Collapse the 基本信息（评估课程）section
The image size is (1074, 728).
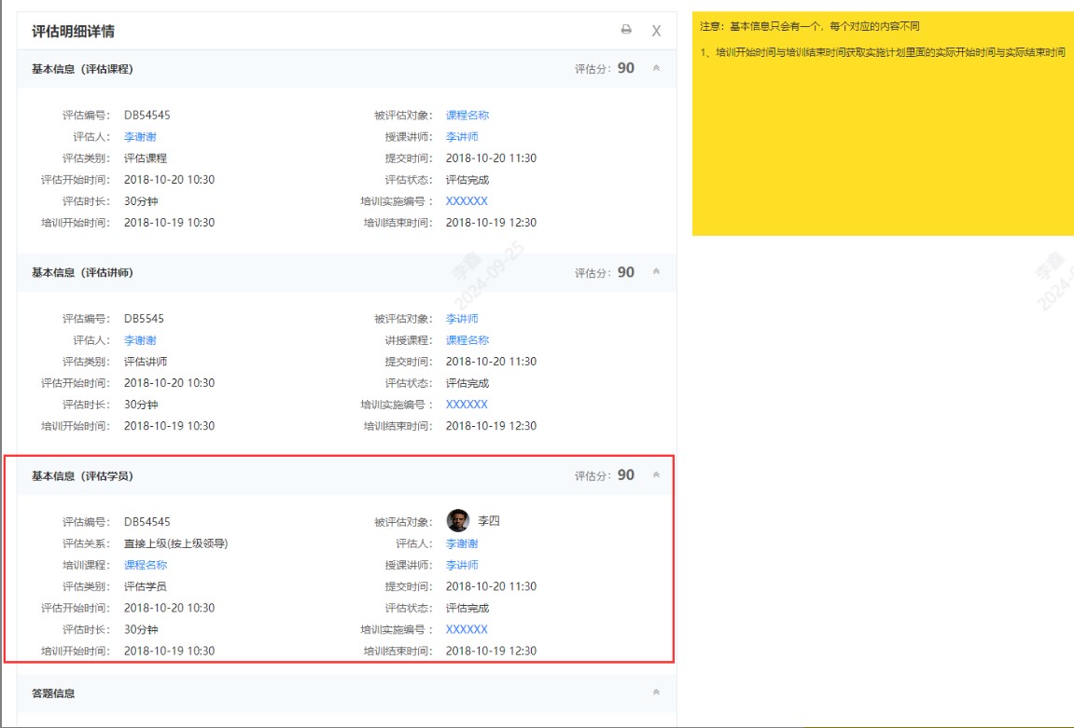(656, 67)
